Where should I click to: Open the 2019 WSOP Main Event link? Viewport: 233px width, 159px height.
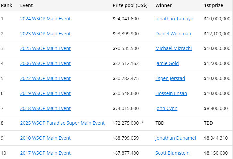pos(45,93)
